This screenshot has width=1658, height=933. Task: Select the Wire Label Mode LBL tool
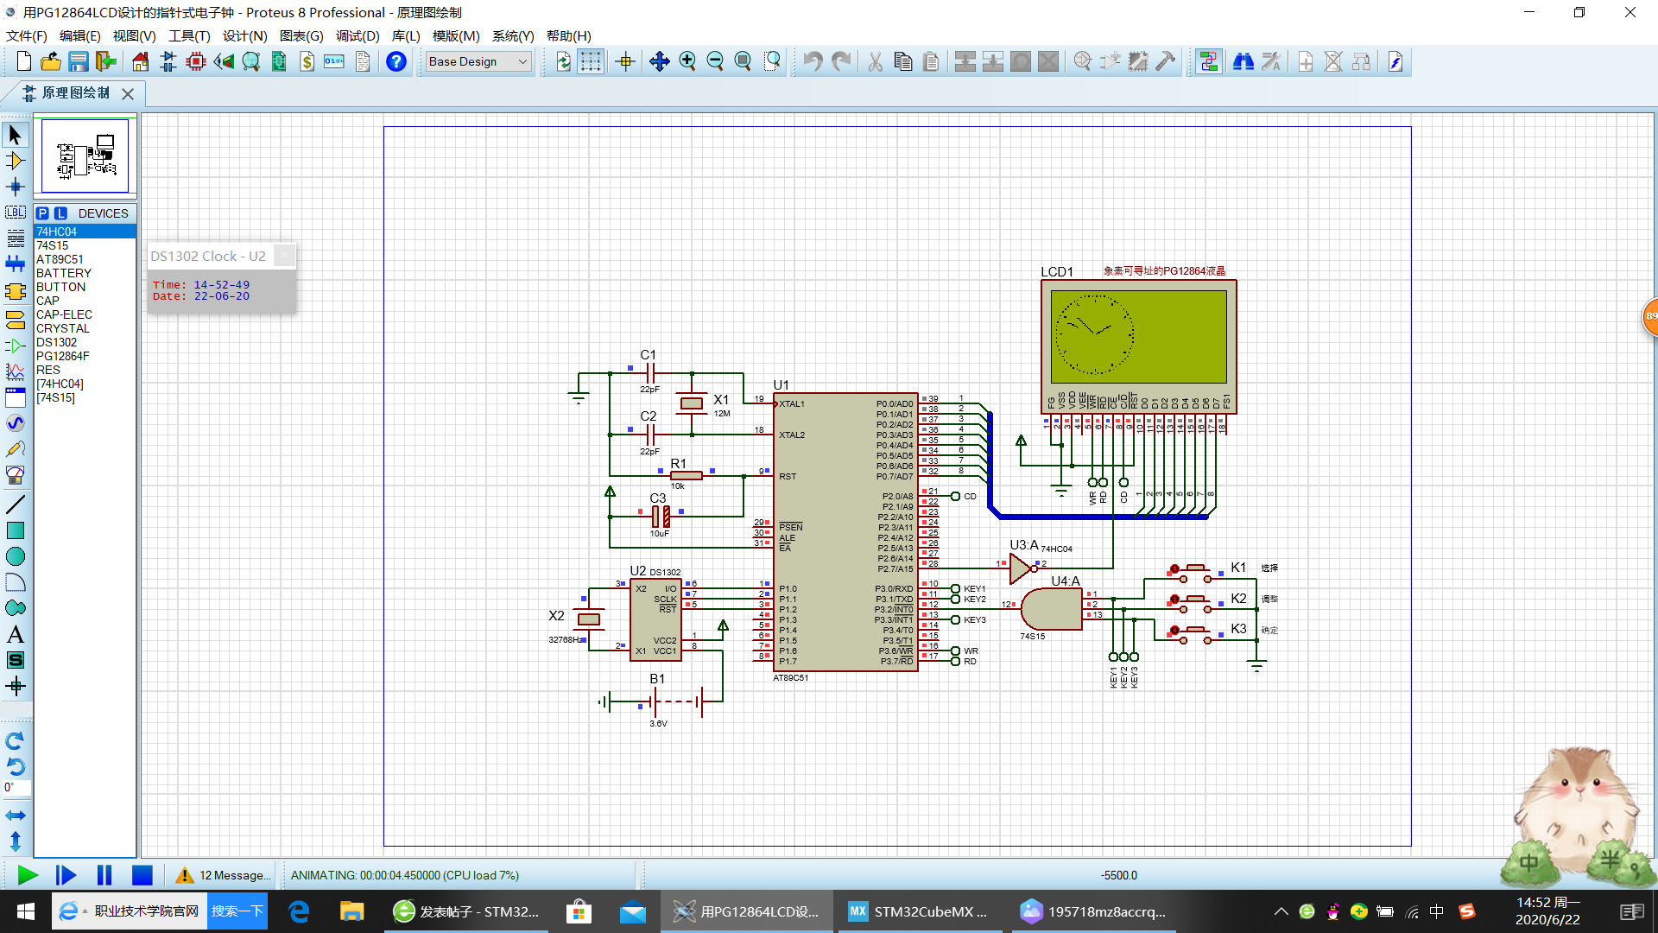coord(16,213)
